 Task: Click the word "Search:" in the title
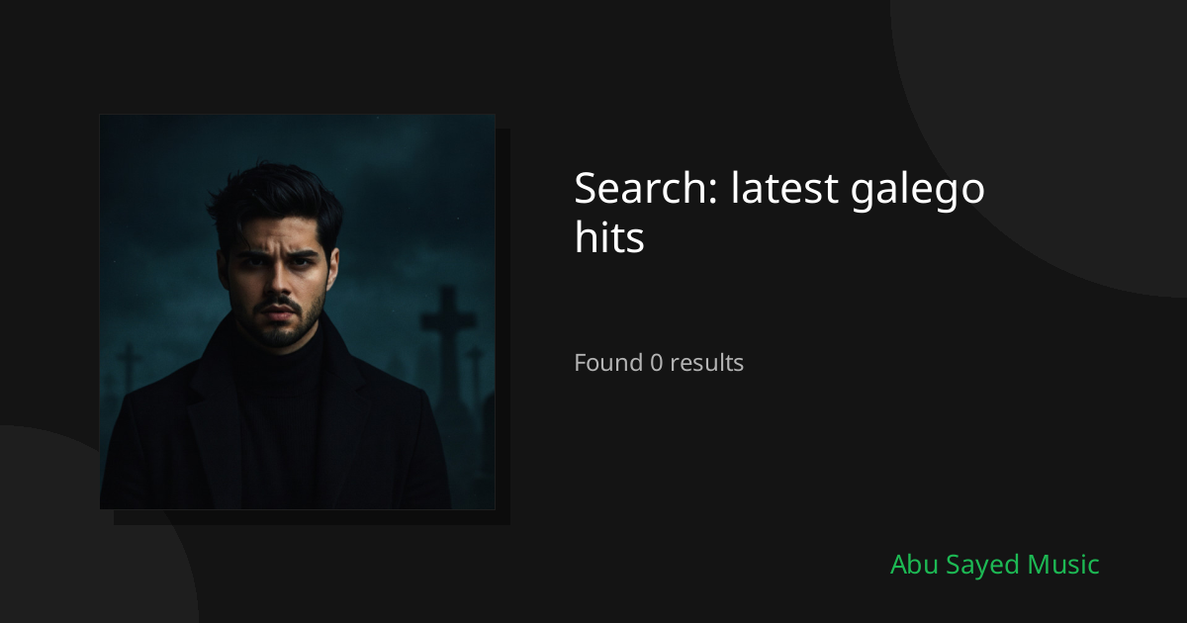(645, 188)
